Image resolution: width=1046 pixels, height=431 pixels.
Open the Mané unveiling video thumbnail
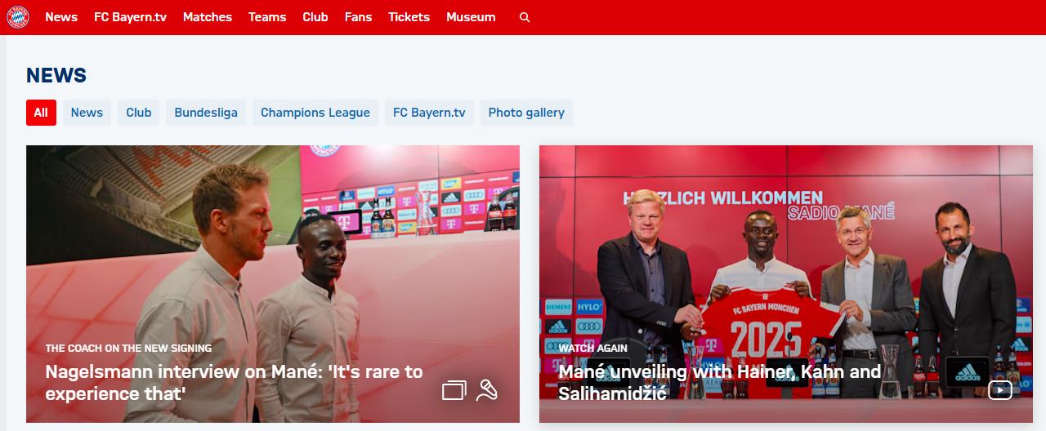(x=786, y=284)
